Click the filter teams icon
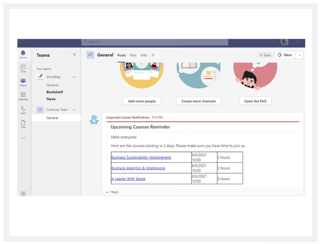The image size is (320, 244). coord(74,55)
